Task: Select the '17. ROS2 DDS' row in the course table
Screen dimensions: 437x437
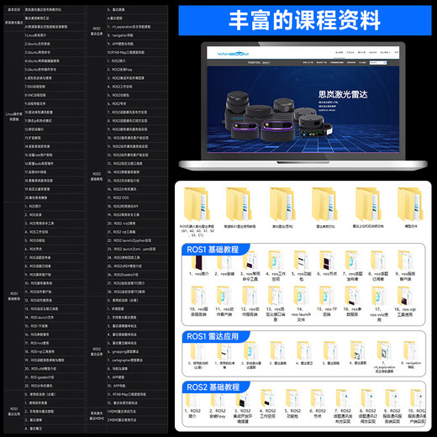Action: (x=137, y=197)
